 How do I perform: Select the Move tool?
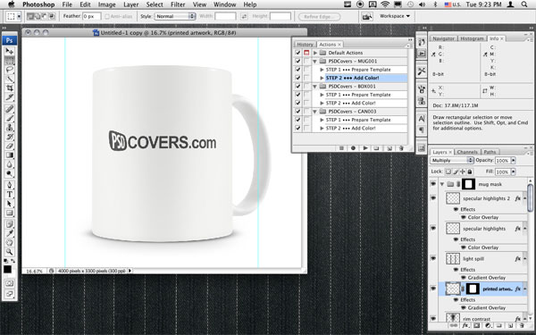pyautogui.click(x=9, y=51)
